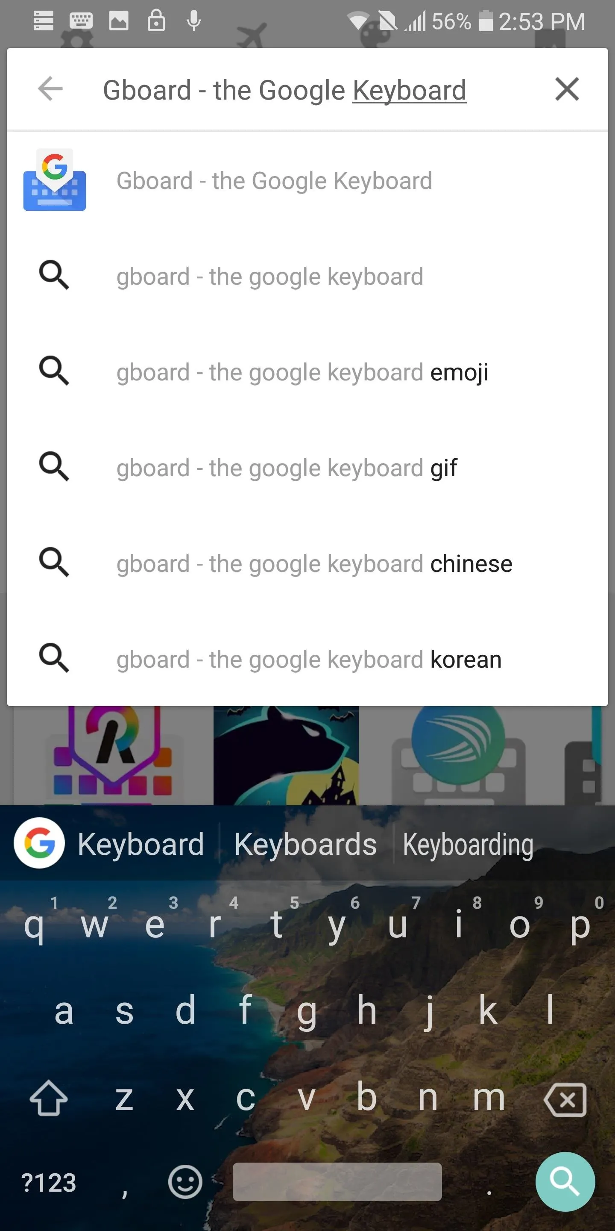Tap the Google G button on keyboard
This screenshot has height=1231, width=615.
(x=39, y=843)
